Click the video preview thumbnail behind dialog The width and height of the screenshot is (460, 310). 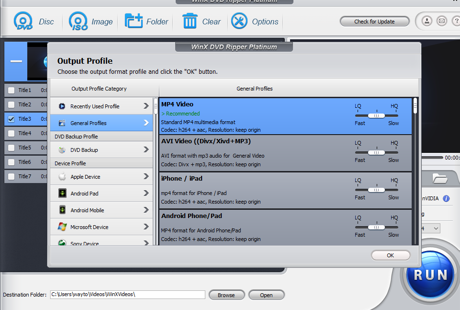click(x=37, y=61)
